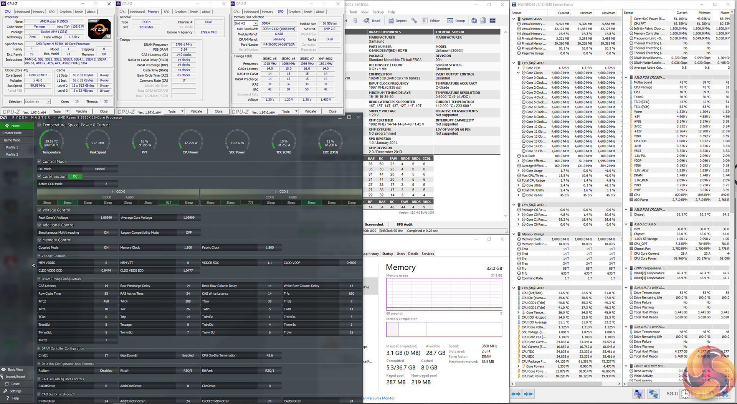Click HWiNFO expand columns arrows icon
737x404 pixels.
click(x=516, y=394)
